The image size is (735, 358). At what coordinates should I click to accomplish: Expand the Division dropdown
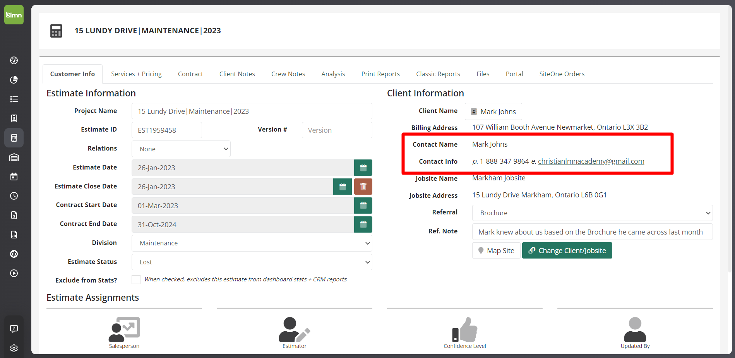(252, 243)
